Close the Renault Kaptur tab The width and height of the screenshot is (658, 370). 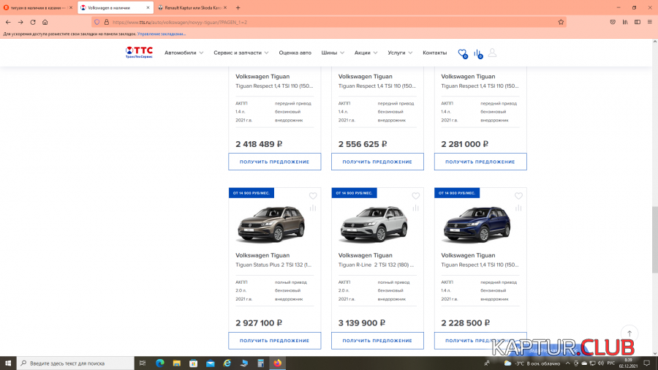pyautogui.click(x=225, y=7)
